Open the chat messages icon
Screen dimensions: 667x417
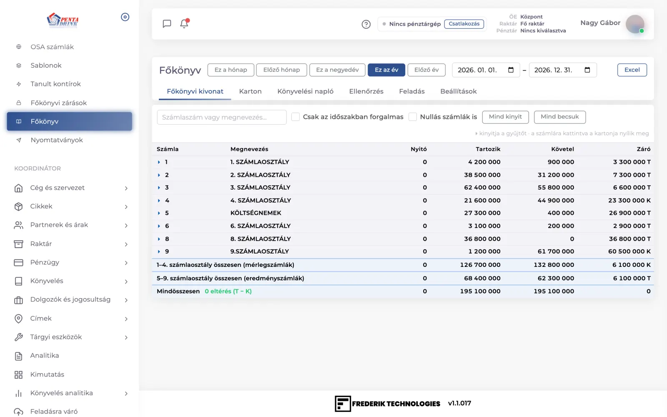(167, 24)
